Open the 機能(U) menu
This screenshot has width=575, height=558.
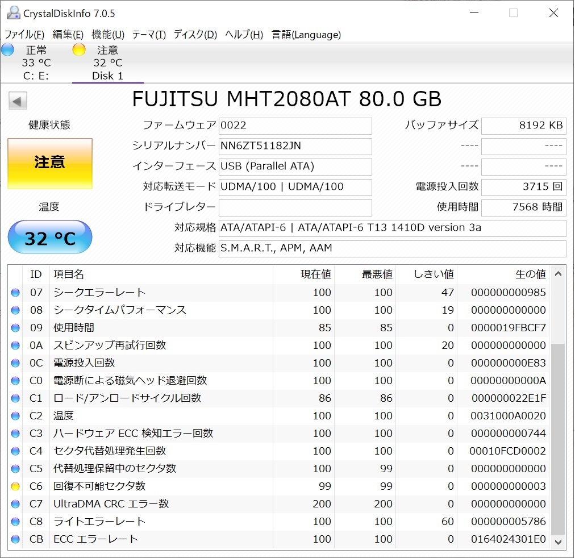[108, 35]
